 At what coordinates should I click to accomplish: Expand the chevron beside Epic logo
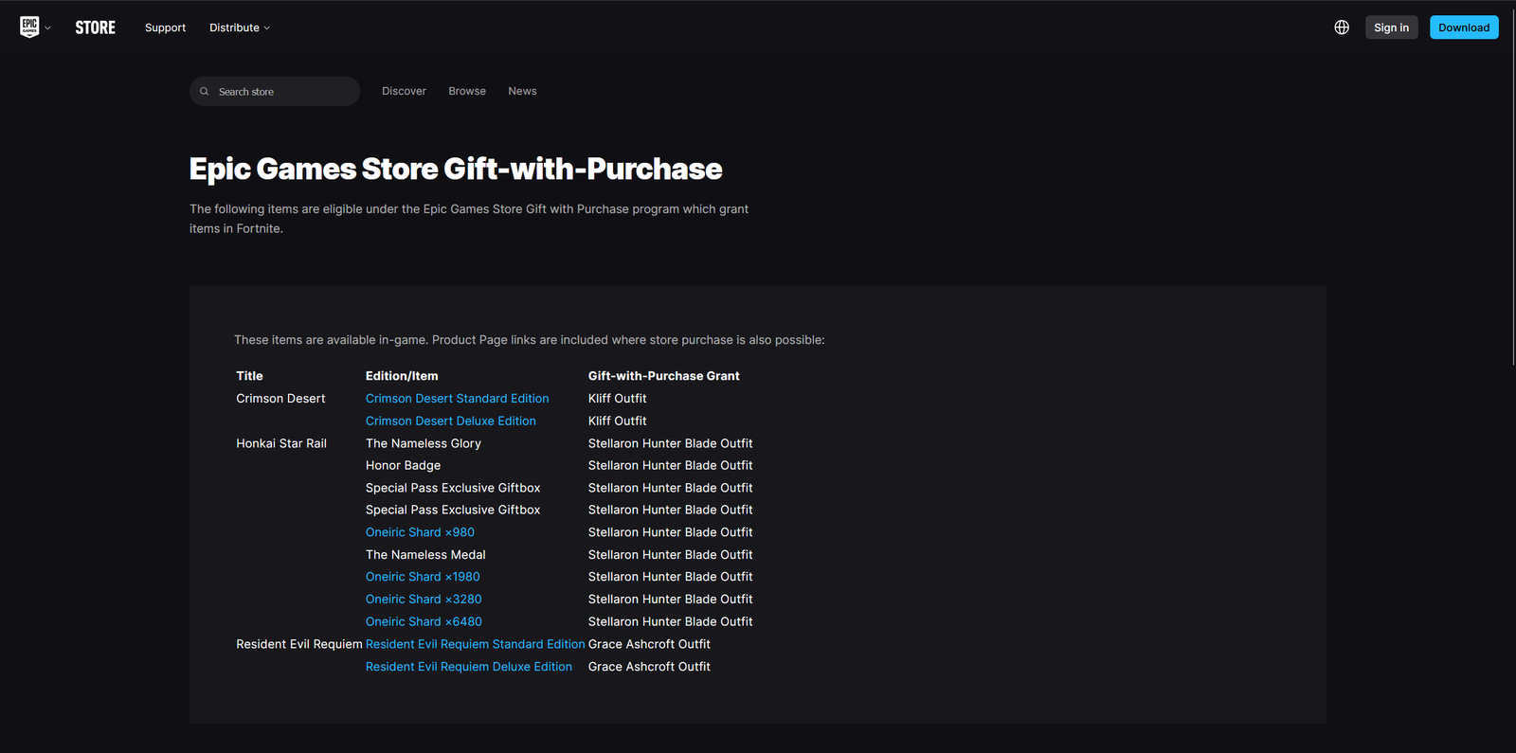48,27
